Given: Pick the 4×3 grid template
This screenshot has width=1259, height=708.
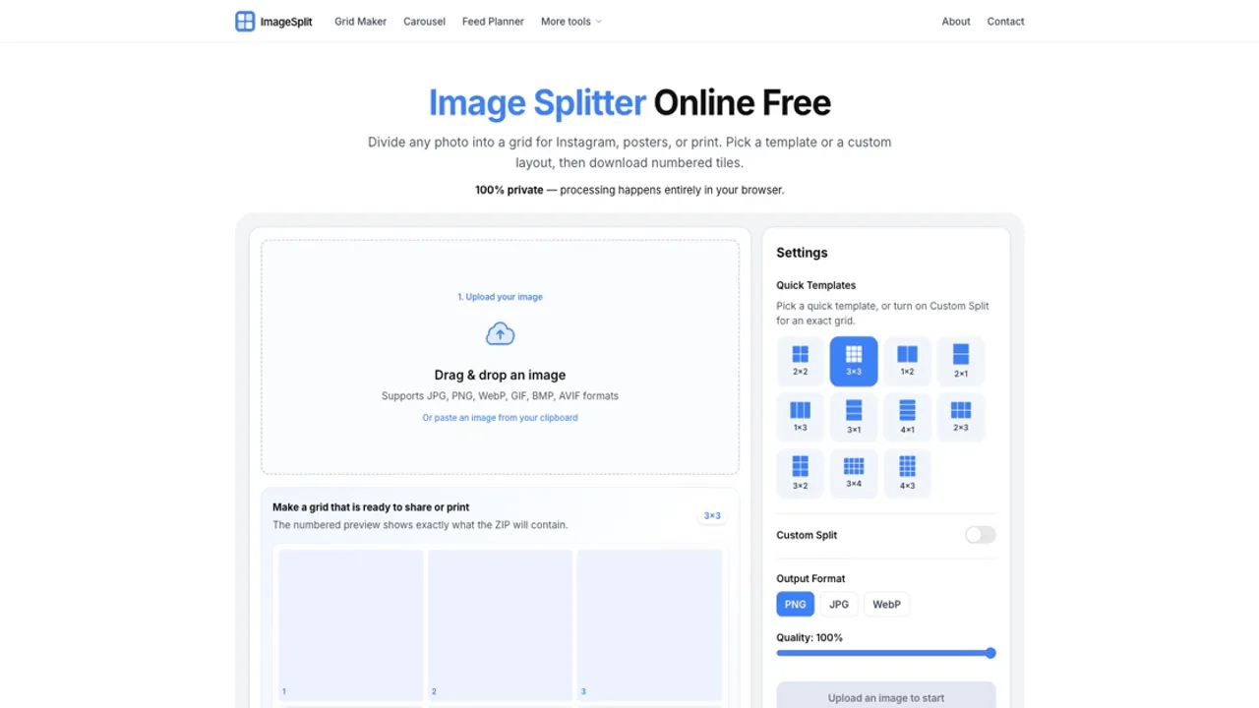Looking at the screenshot, I should (907, 473).
